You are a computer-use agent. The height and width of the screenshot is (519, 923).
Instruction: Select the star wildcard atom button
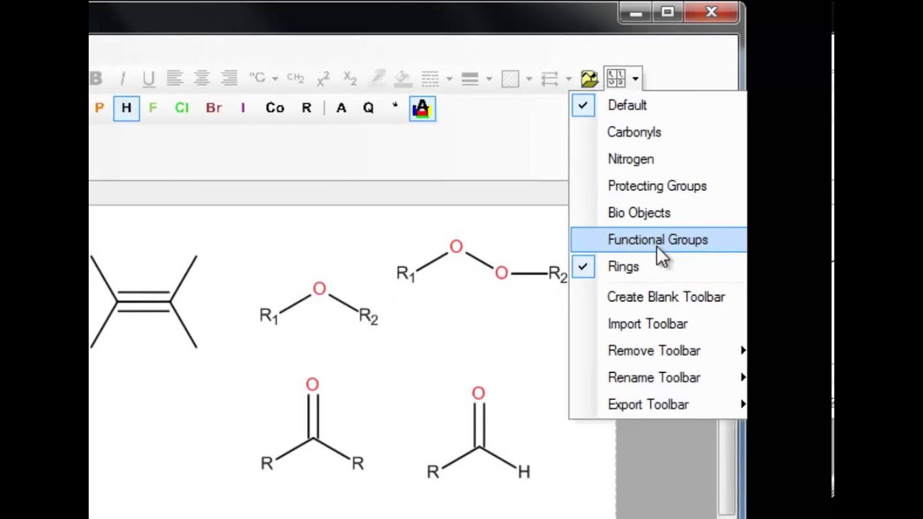[x=394, y=107]
